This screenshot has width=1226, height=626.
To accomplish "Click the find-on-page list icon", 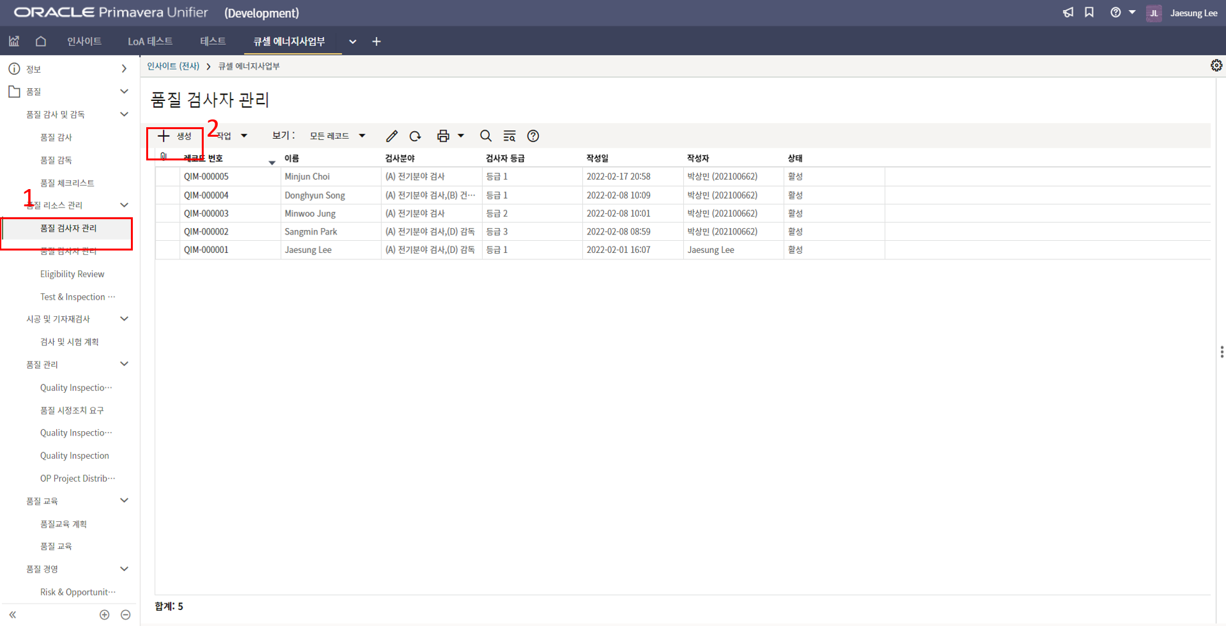I will point(509,136).
